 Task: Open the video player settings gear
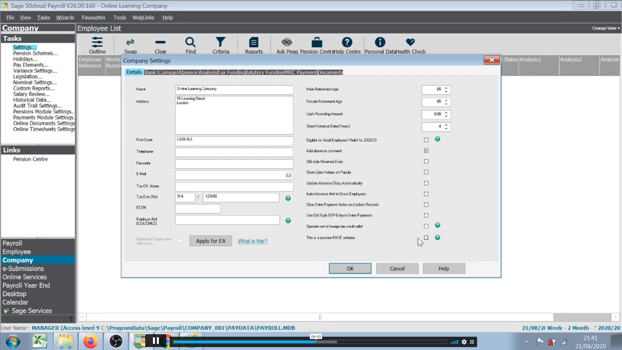click(x=464, y=342)
